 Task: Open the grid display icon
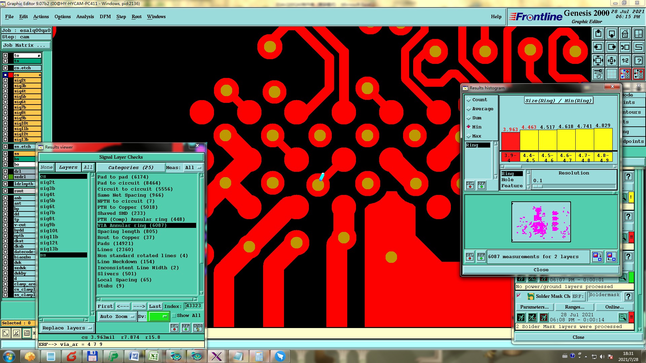[612, 74]
